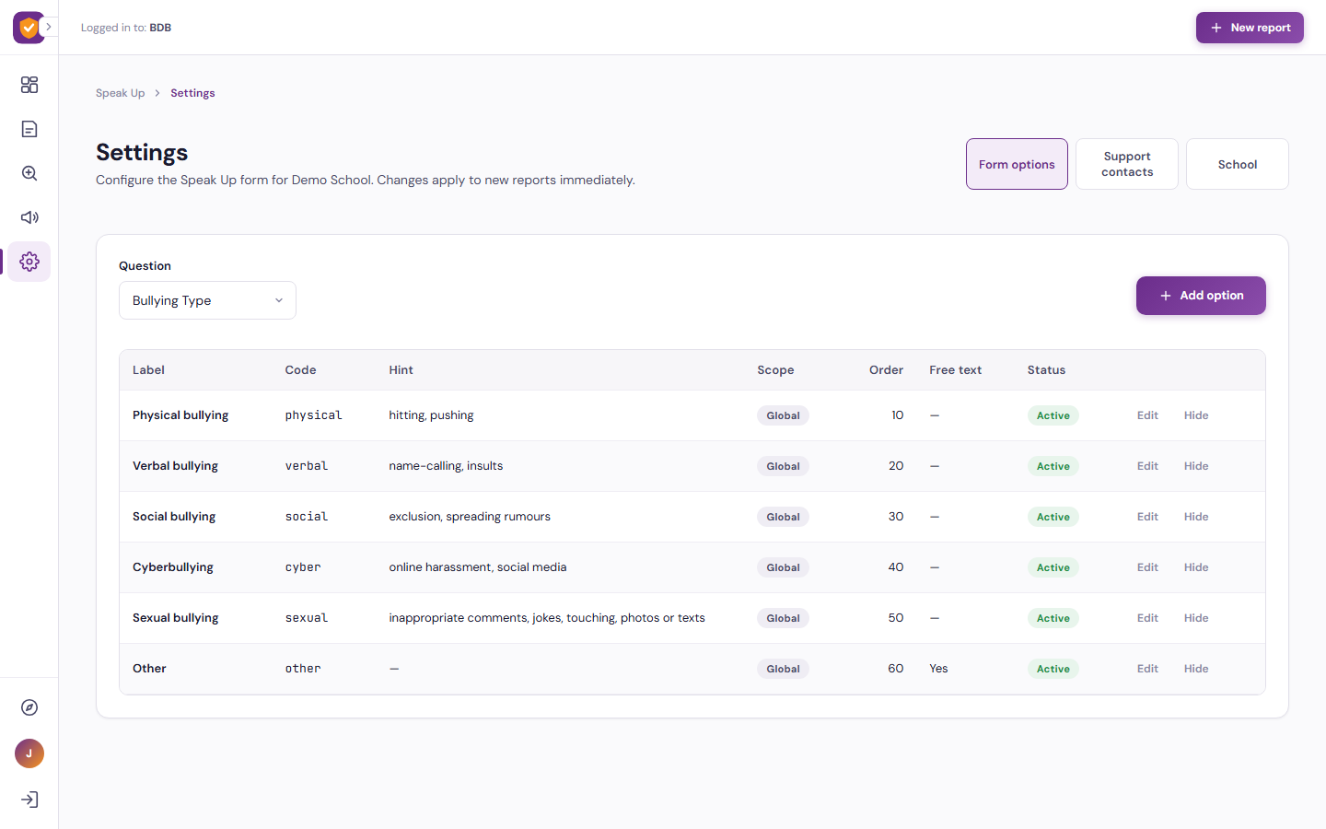
Task: Click the Settings breadcrumb
Action: tap(192, 93)
